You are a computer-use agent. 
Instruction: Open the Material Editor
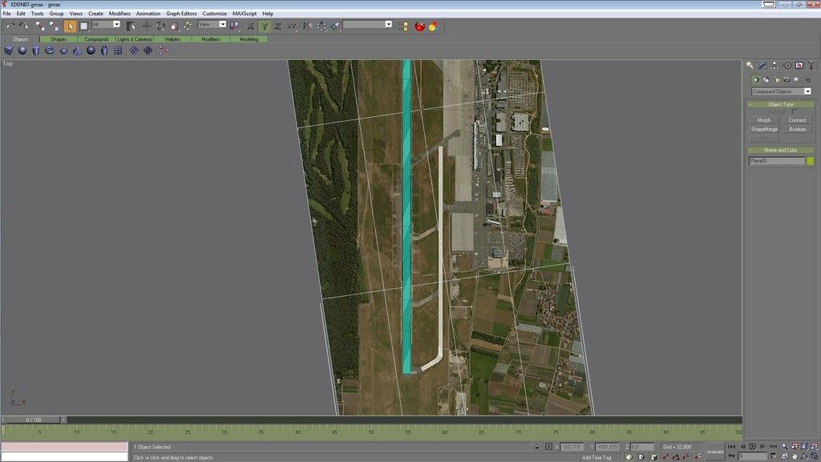(420, 25)
